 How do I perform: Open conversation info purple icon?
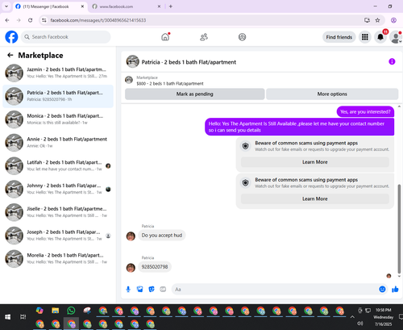(392, 61)
